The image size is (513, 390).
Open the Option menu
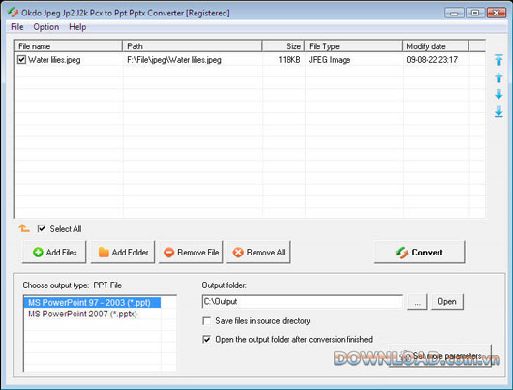(x=46, y=27)
